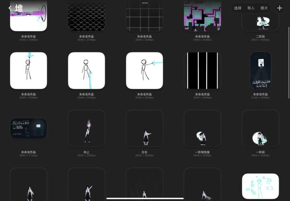Open stick figure raising blue sword upward
This screenshot has width=290, height=201.
(x=29, y=70)
